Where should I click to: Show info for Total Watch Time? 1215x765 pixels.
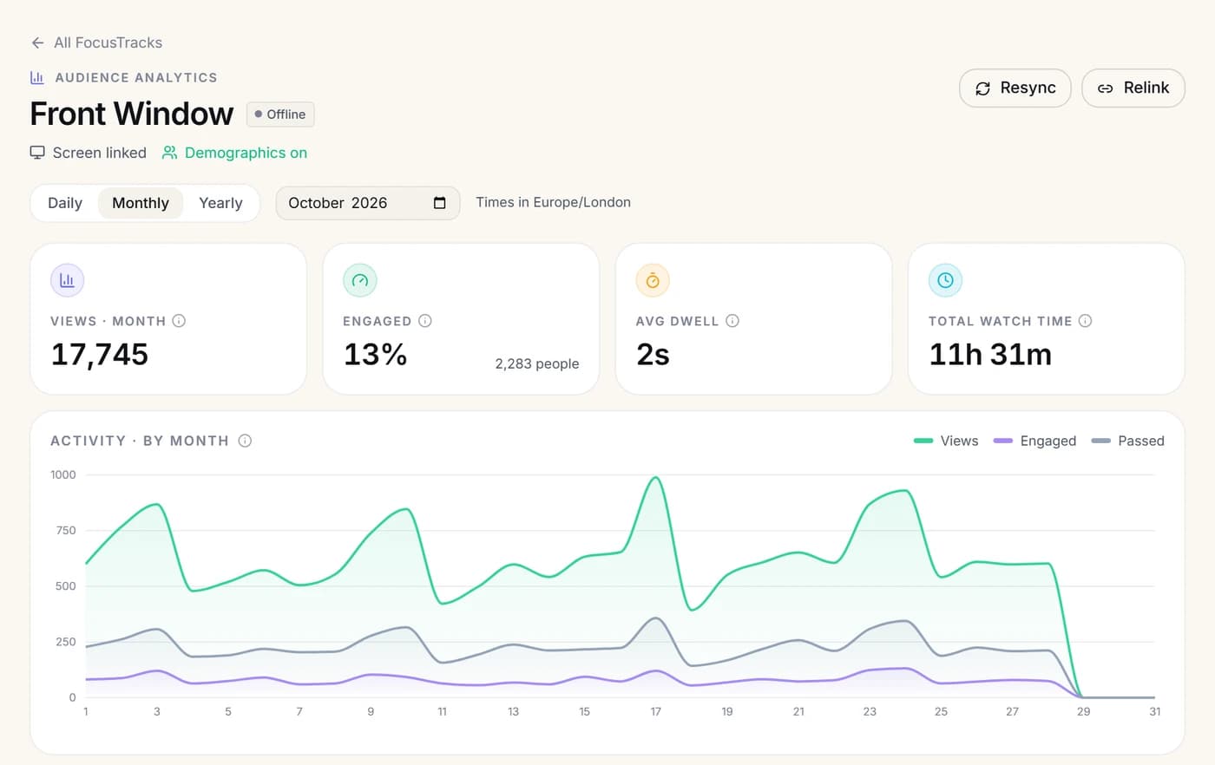(x=1085, y=321)
